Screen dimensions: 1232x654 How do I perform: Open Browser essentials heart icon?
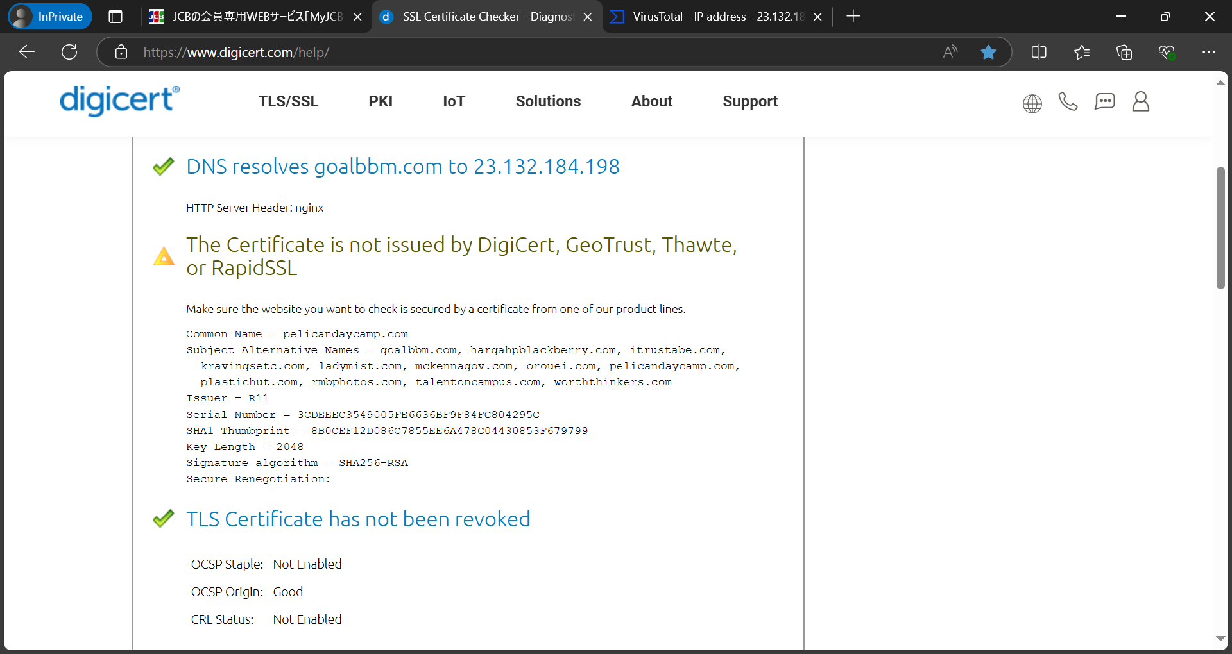[1167, 52]
